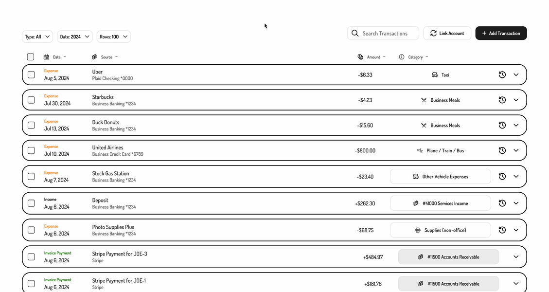Image resolution: width=549 pixels, height=292 pixels.
Task: Expand the Starbucks transaction details
Action: (x=516, y=100)
